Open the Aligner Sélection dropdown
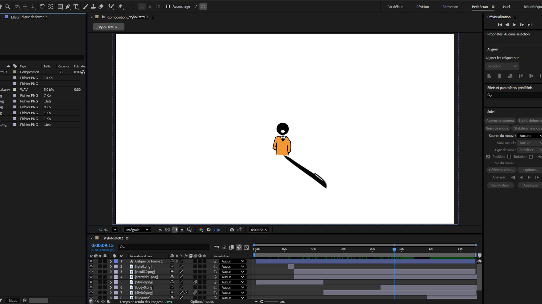 [502, 66]
